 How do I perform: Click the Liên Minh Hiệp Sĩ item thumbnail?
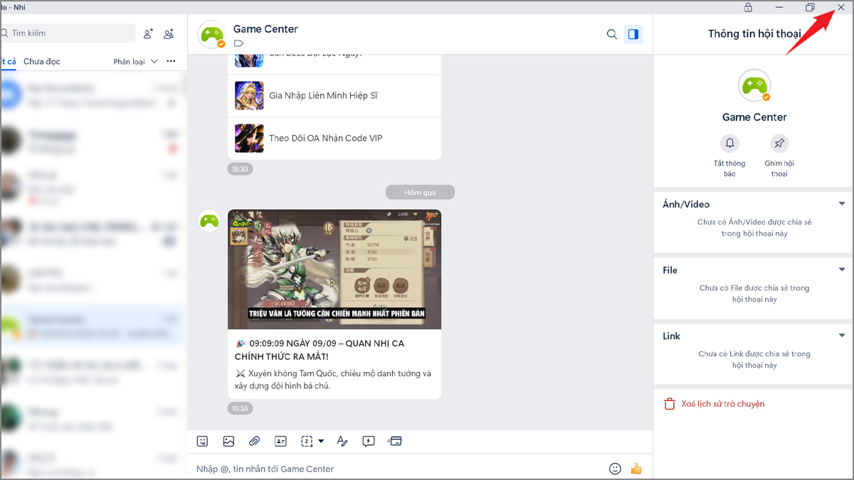pyautogui.click(x=249, y=95)
